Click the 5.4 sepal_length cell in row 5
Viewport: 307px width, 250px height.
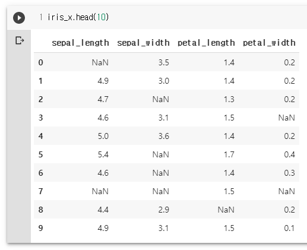coord(103,154)
